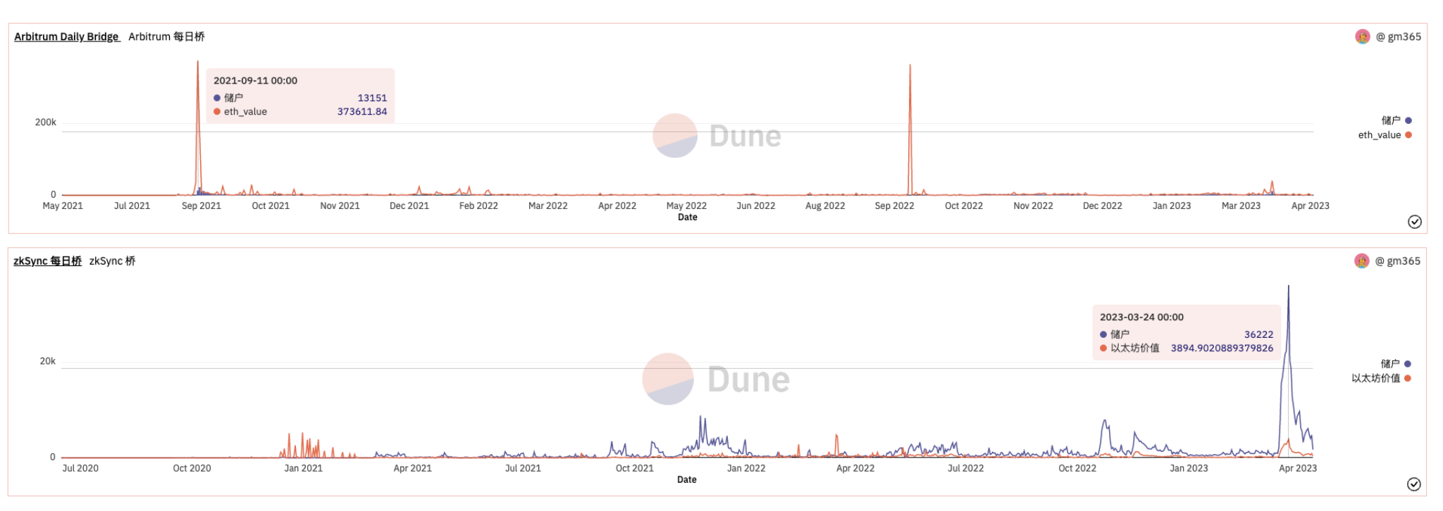Click the Date axis title on zkSync chart
This screenshot has height=511, width=1443.
(x=687, y=480)
